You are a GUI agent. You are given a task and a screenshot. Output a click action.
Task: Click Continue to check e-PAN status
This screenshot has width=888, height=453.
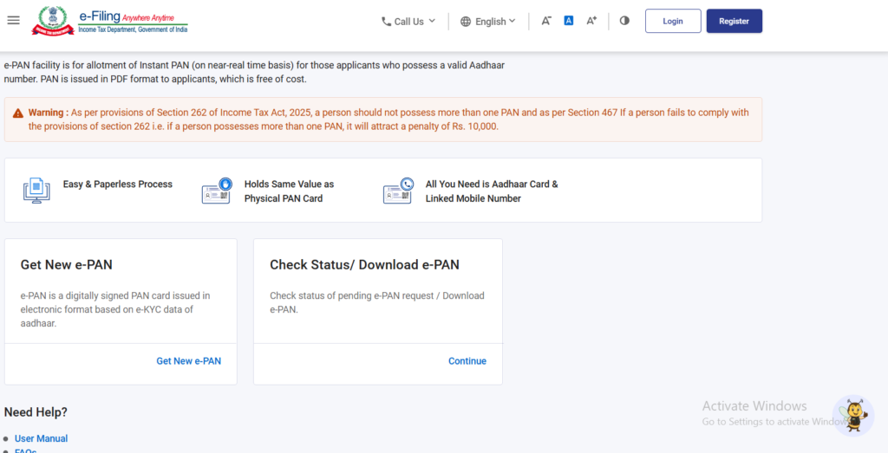467,361
